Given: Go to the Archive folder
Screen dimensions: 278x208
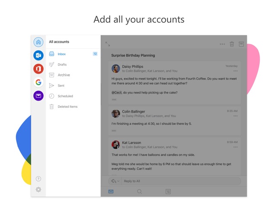Looking at the screenshot, I should [x=64, y=75].
